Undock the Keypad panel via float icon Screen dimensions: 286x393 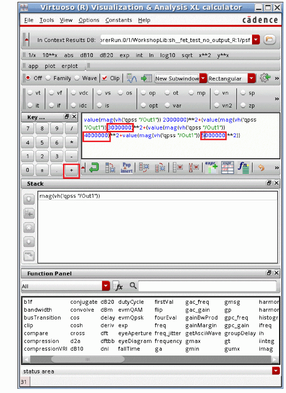tap(67, 117)
